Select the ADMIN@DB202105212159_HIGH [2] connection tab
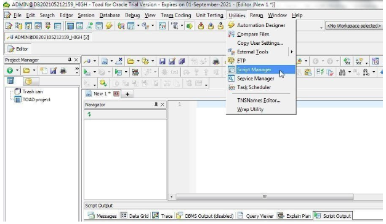Viewport: 386px width, 224px height. click(48, 37)
